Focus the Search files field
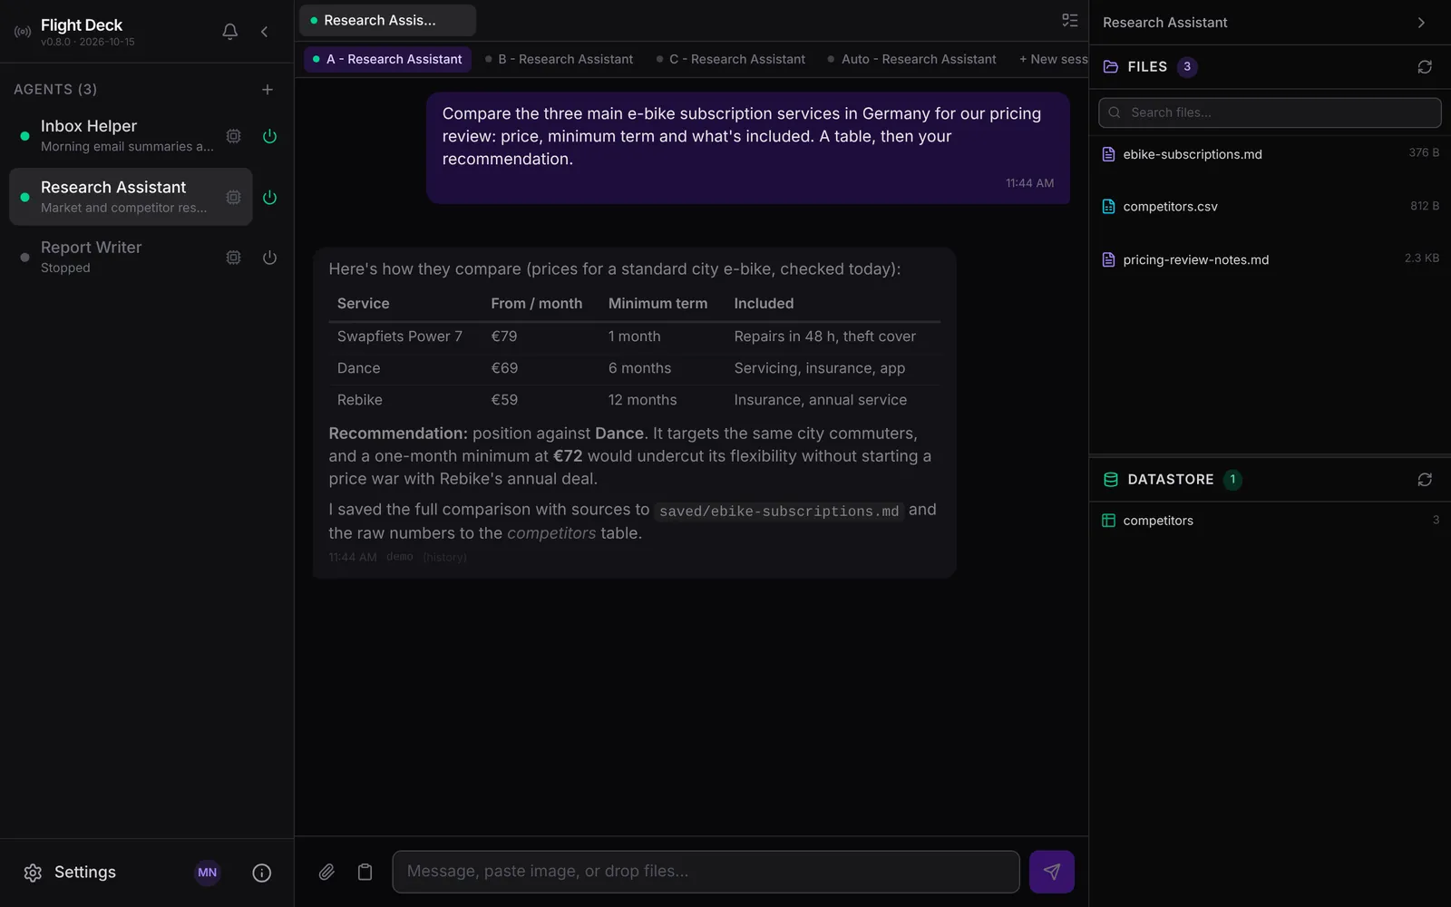Image resolution: width=1451 pixels, height=907 pixels. pos(1270,112)
